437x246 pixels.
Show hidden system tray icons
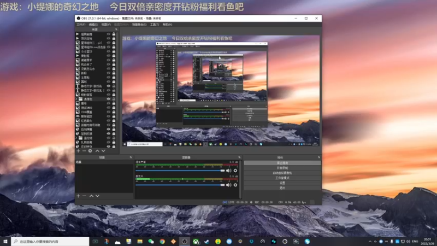pyautogui.click(x=370, y=242)
